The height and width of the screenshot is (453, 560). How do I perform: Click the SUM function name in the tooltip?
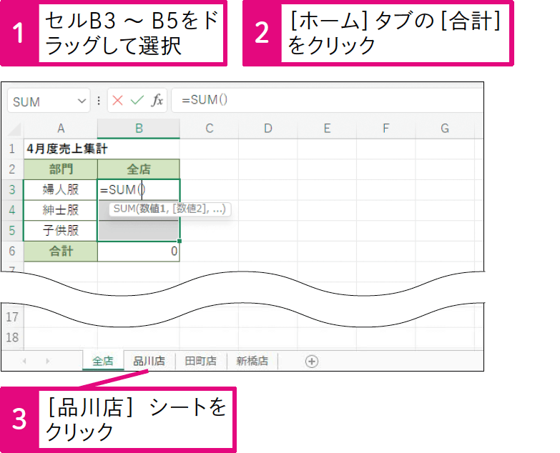pyautogui.click(x=124, y=209)
